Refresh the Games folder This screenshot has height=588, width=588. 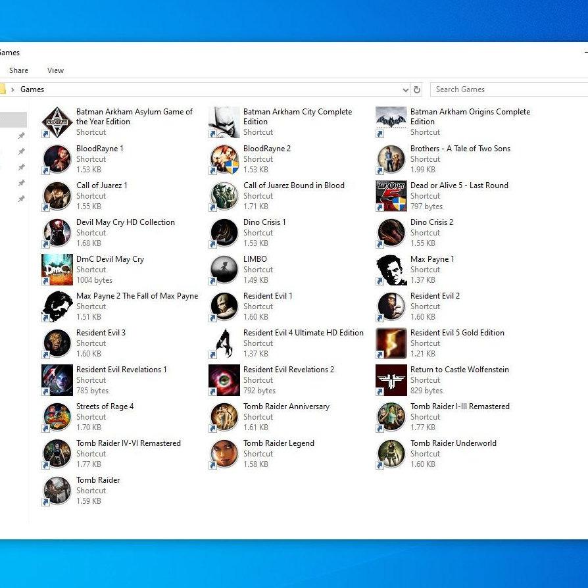(416, 89)
